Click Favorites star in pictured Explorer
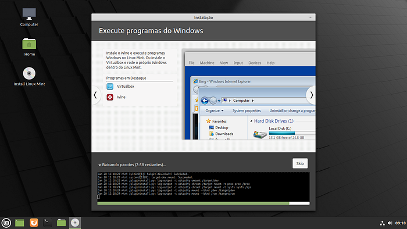The height and width of the screenshot is (229, 407). (x=208, y=121)
